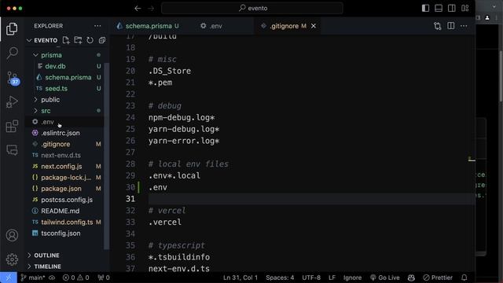Select the .gitignore editor tab
Viewport: 503px width, 283px height.
[x=285, y=26]
